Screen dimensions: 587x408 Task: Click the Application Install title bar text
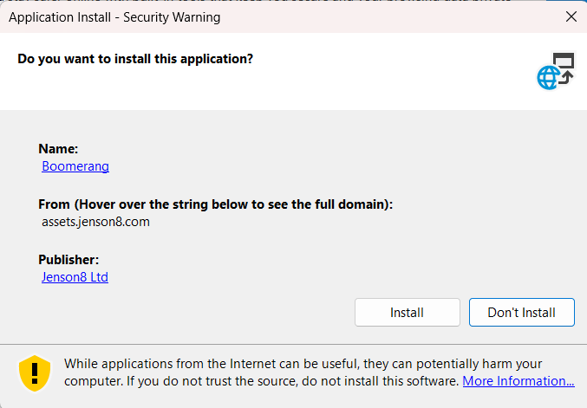pyautogui.click(x=114, y=17)
